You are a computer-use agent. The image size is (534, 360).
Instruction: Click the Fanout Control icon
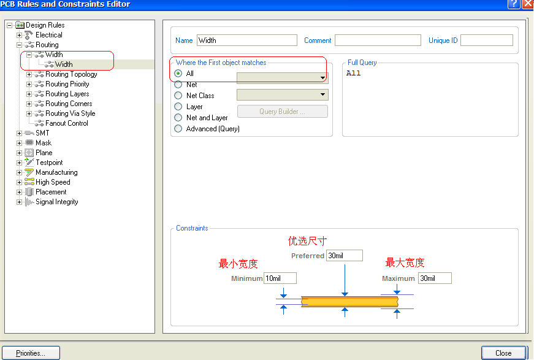(x=39, y=123)
